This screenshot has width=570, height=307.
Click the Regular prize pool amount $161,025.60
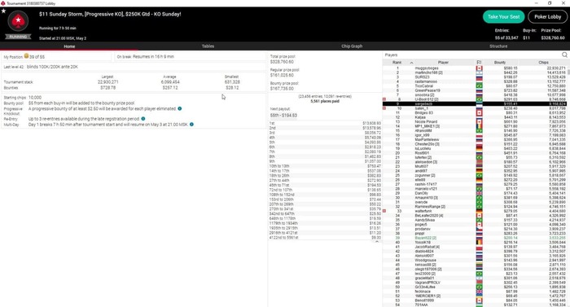pos(282,75)
